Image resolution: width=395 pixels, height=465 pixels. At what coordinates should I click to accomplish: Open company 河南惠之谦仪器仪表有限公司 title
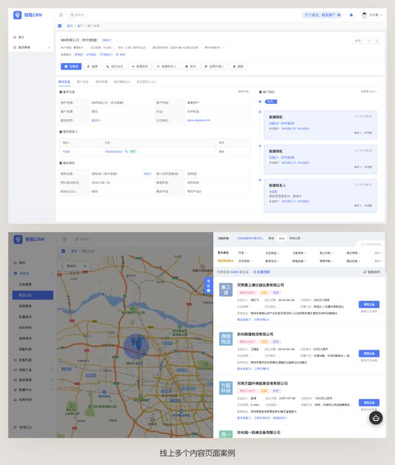pyautogui.click(x=260, y=285)
